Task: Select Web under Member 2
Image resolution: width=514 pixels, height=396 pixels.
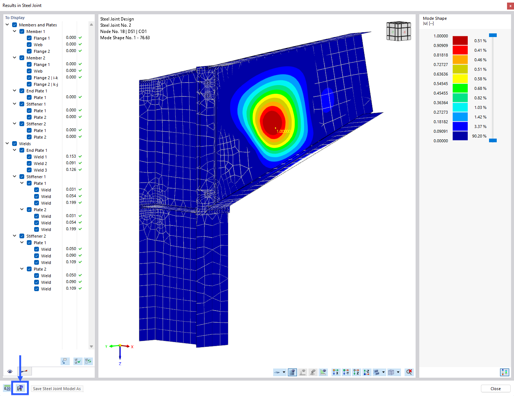Action: pos(38,71)
